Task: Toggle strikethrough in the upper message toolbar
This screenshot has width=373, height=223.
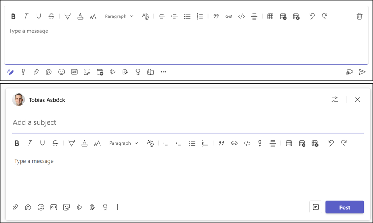Action: (51, 16)
